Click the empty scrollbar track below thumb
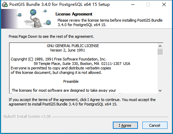The width and height of the screenshot is (173, 134). [160, 71]
